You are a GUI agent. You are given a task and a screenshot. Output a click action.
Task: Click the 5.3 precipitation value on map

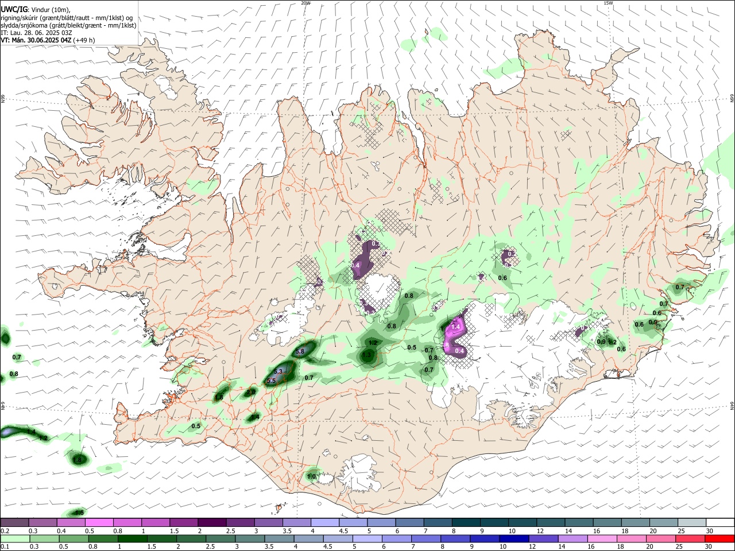click(278, 372)
